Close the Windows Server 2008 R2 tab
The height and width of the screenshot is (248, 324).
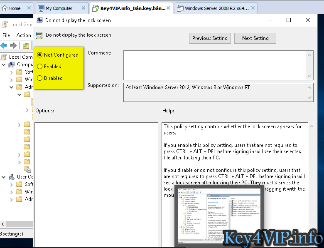tap(253, 8)
